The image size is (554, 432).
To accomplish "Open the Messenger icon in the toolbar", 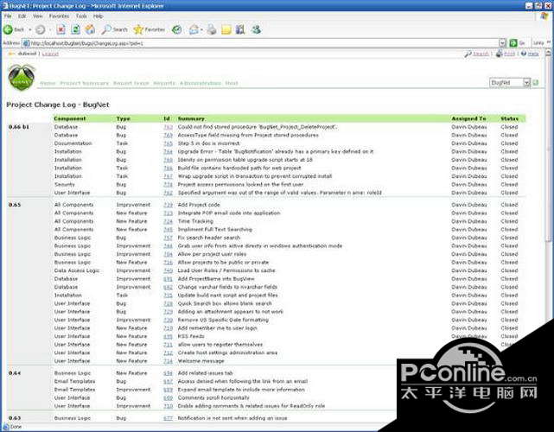I will tap(256, 29).
